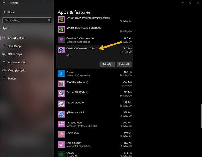Open the Startup settings page
This screenshot has width=202, height=157.
point(12,78)
